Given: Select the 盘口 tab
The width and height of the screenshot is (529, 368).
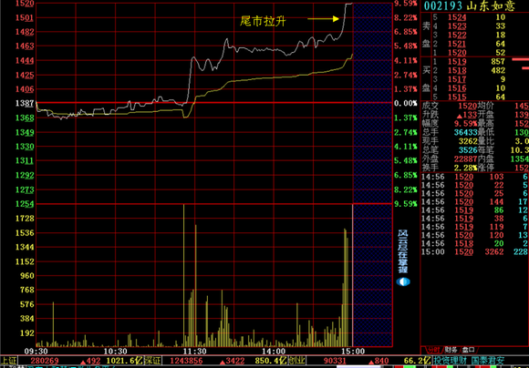Looking at the screenshot, I should [468, 350].
